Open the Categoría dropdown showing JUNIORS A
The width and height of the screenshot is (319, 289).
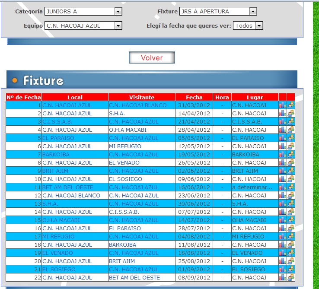tap(83, 11)
